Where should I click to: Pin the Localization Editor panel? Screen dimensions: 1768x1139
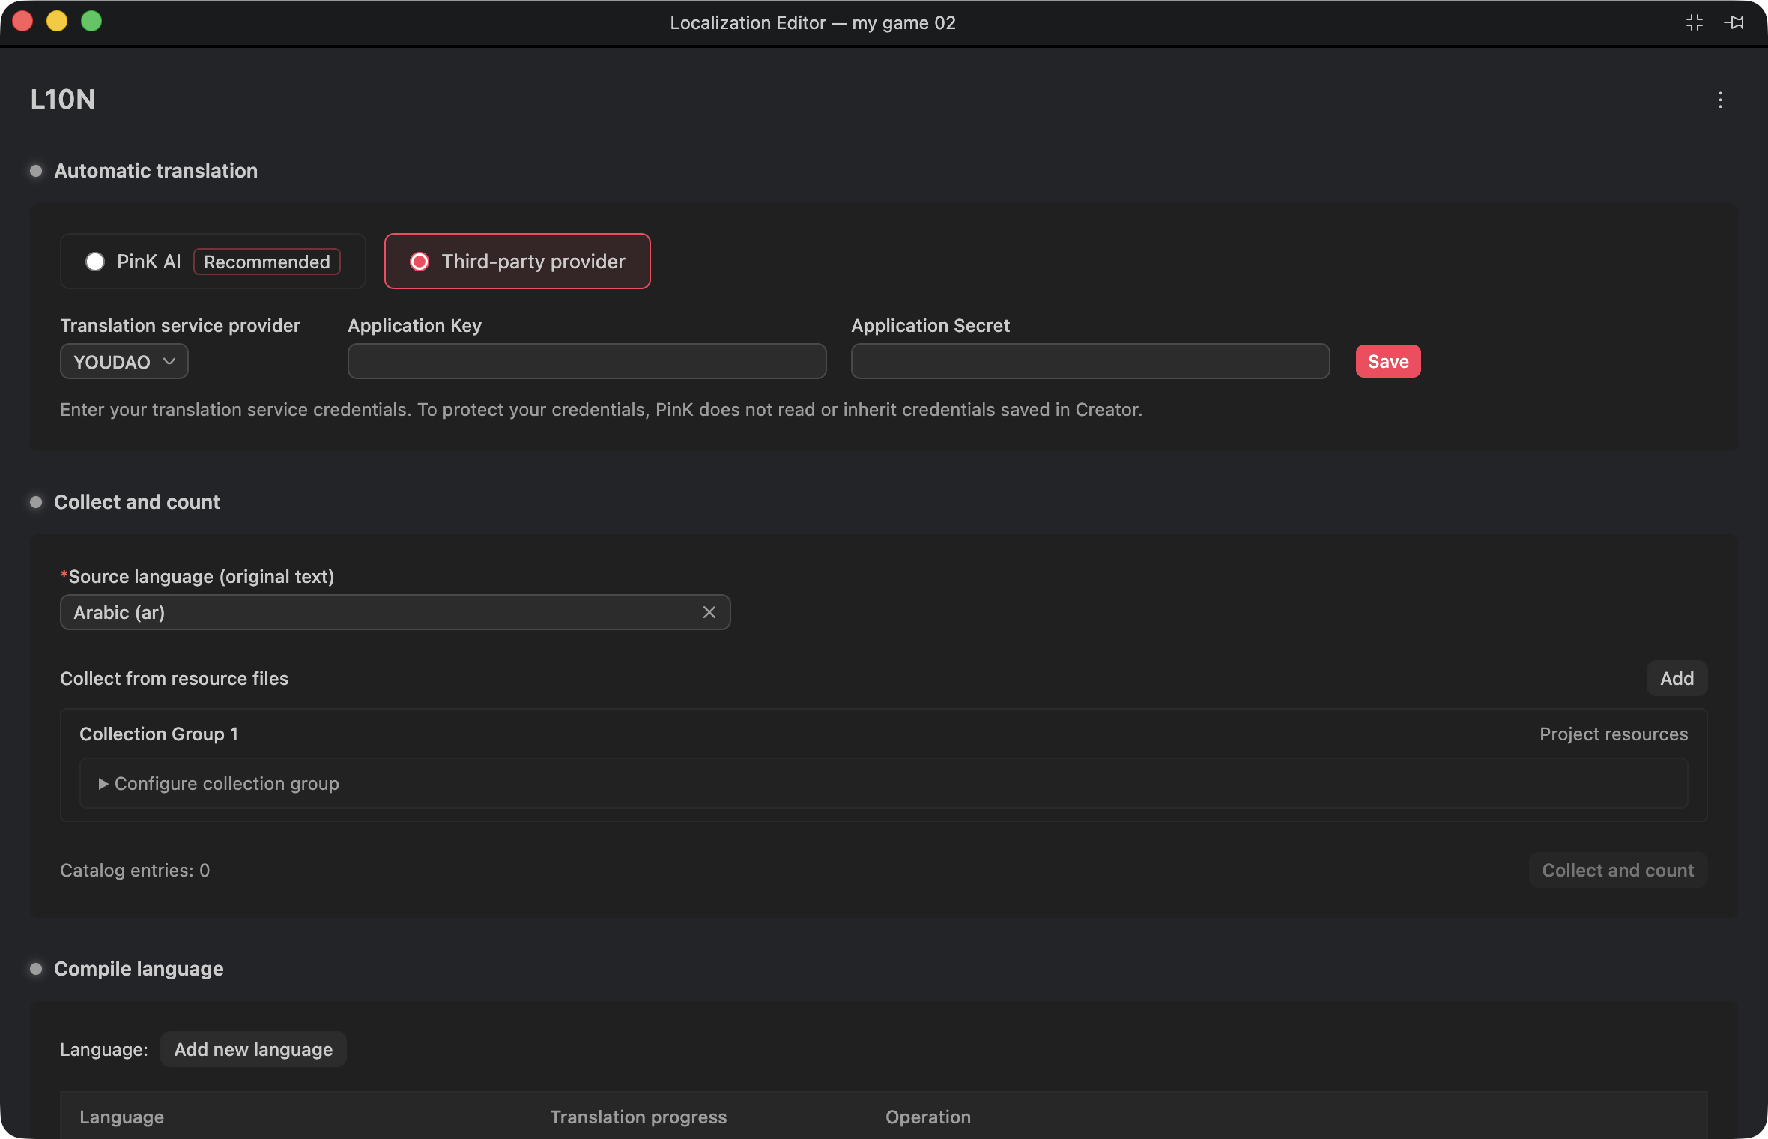tap(1734, 22)
